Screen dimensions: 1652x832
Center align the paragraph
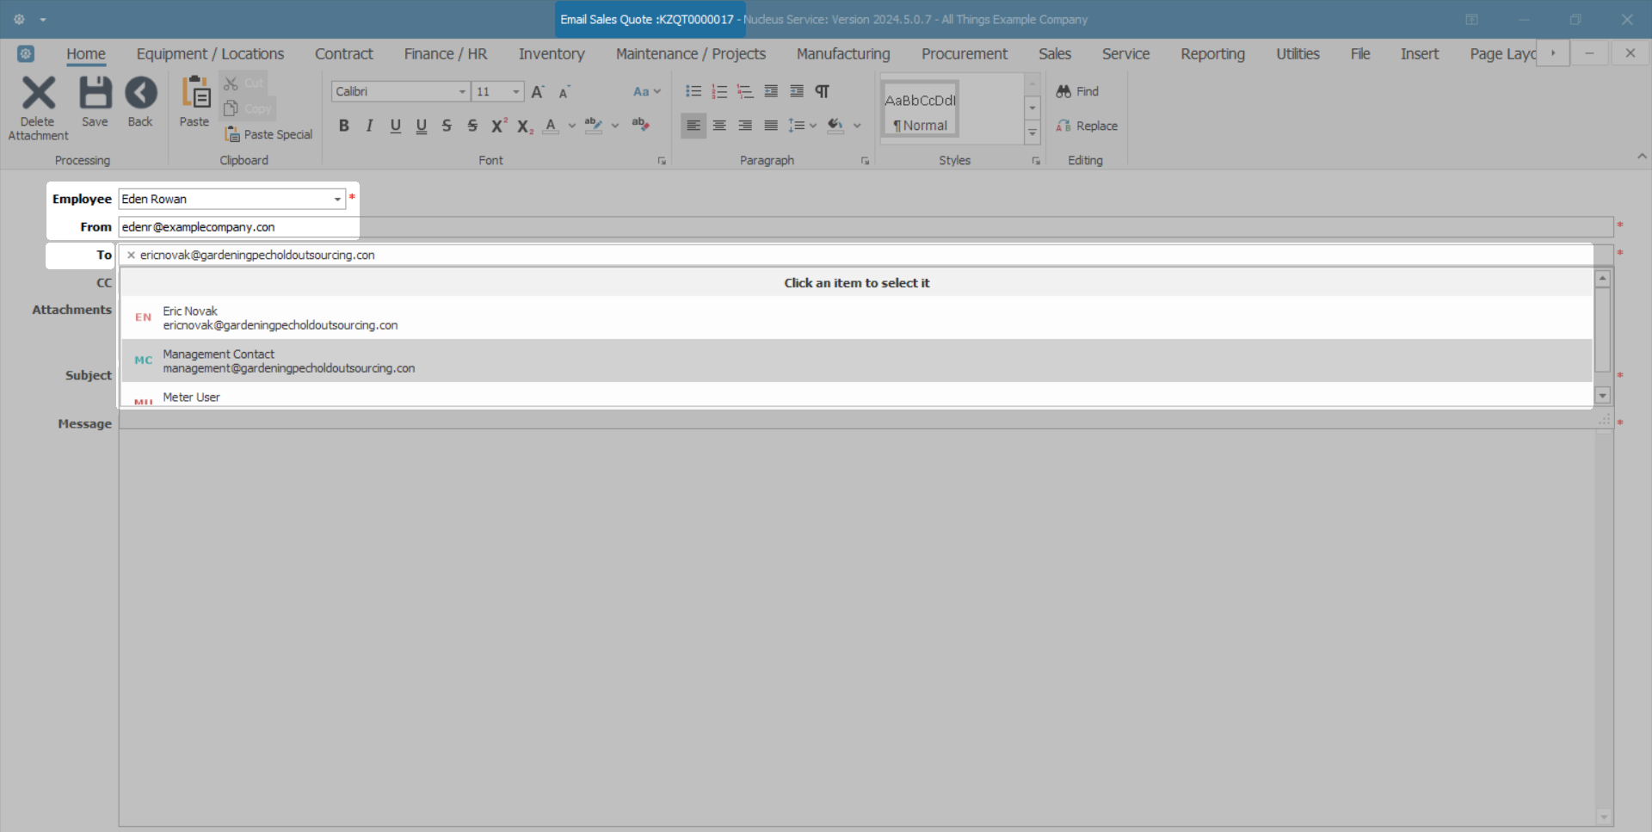(719, 126)
